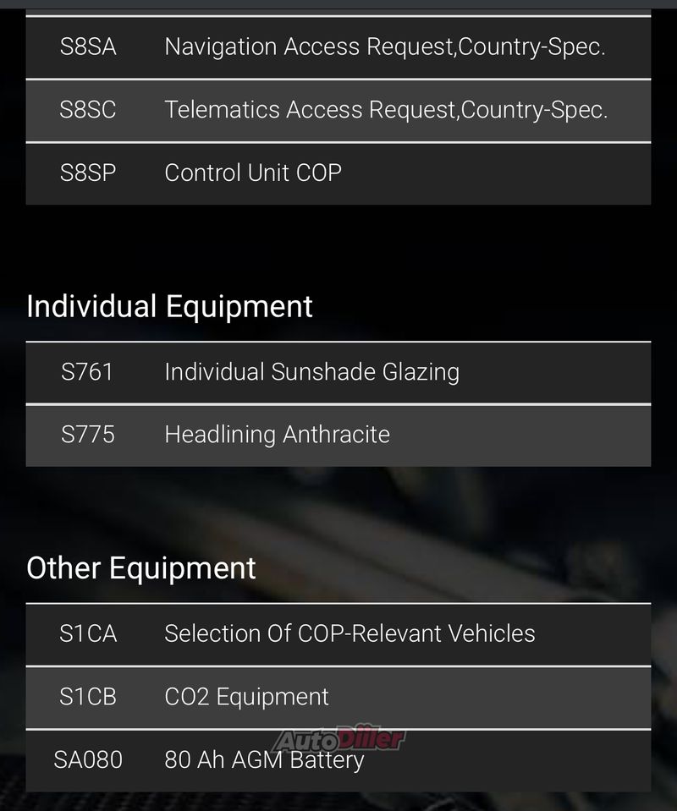The height and width of the screenshot is (811, 677).
Task: Click Control Unit COP description
Action: pyautogui.click(x=253, y=173)
